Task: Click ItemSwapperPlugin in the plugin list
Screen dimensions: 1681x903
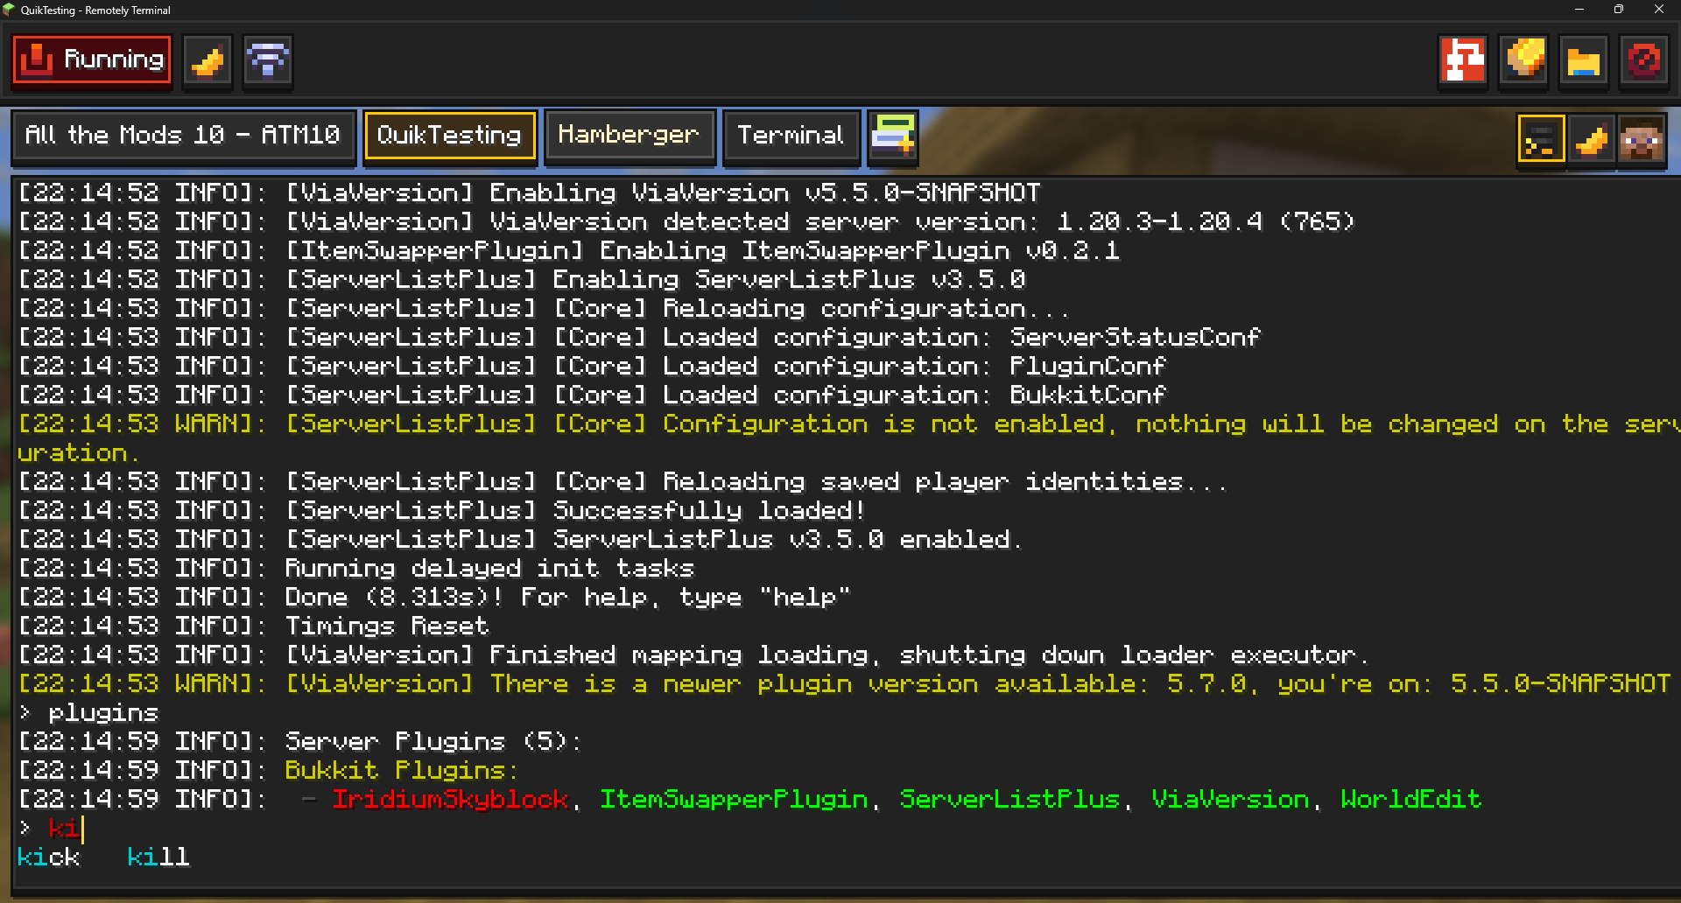Action: click(734, 799)
